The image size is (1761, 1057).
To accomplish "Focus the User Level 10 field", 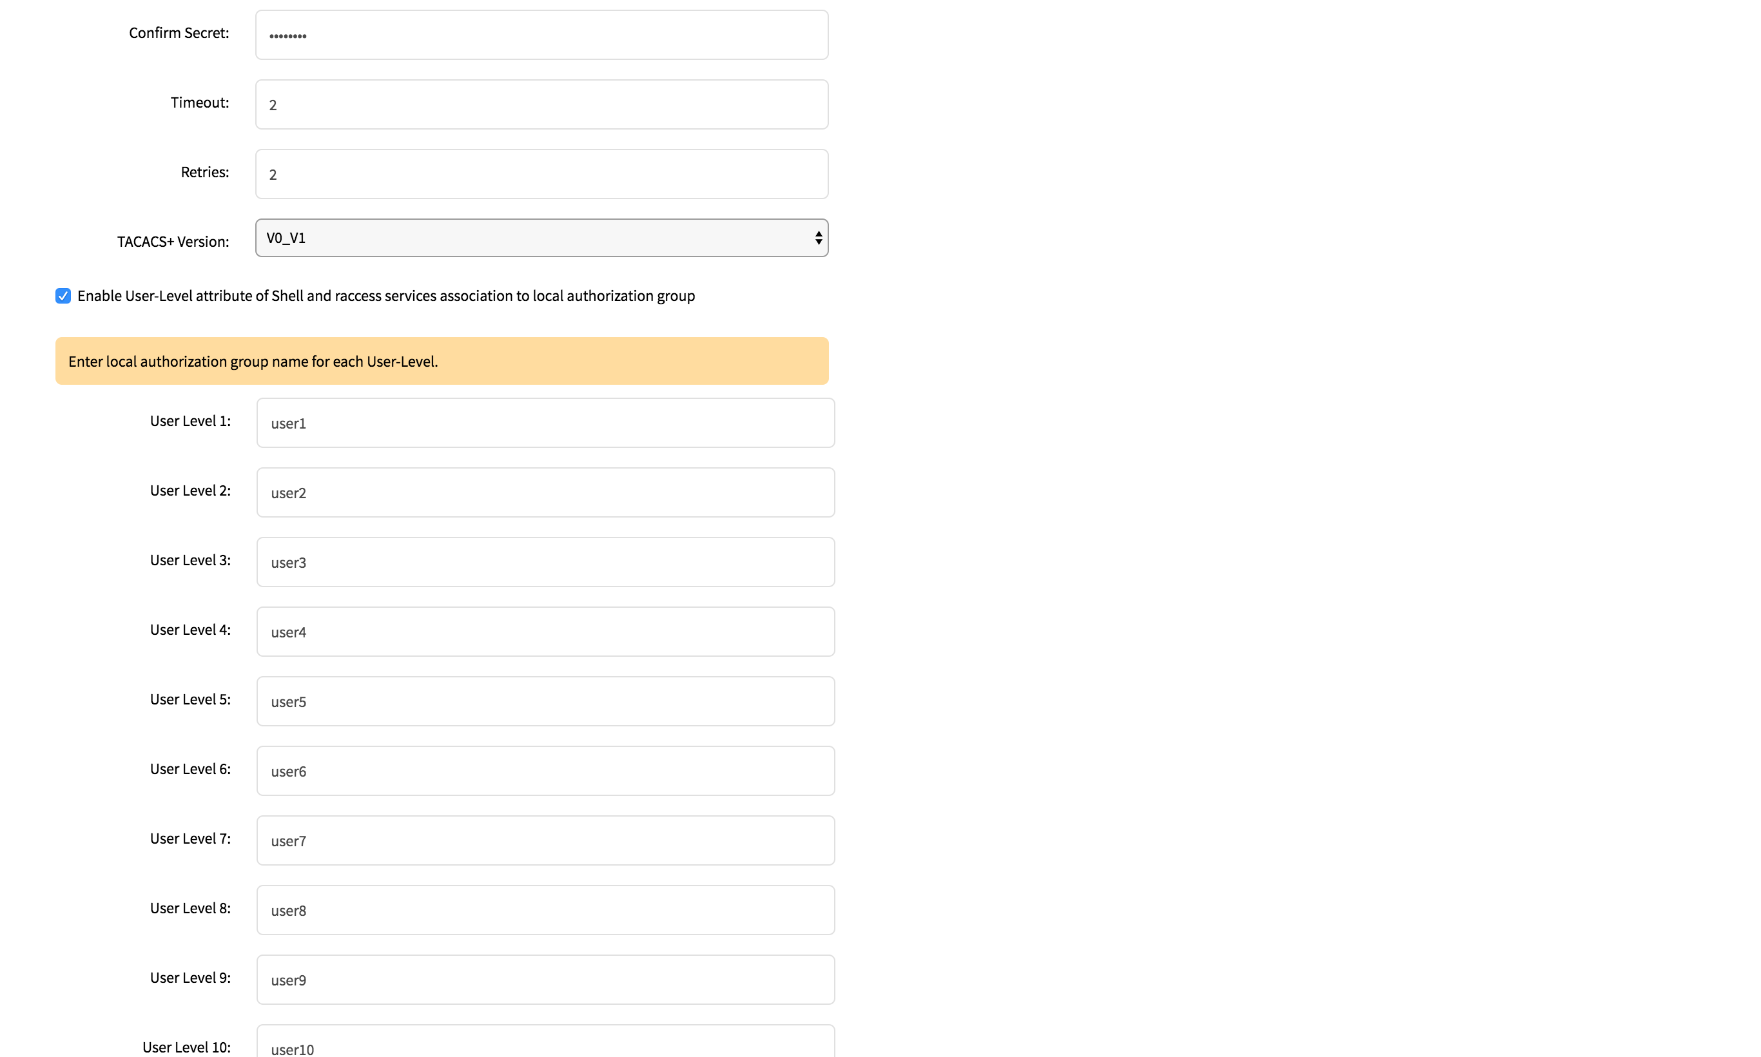I will pos(546,1042).
